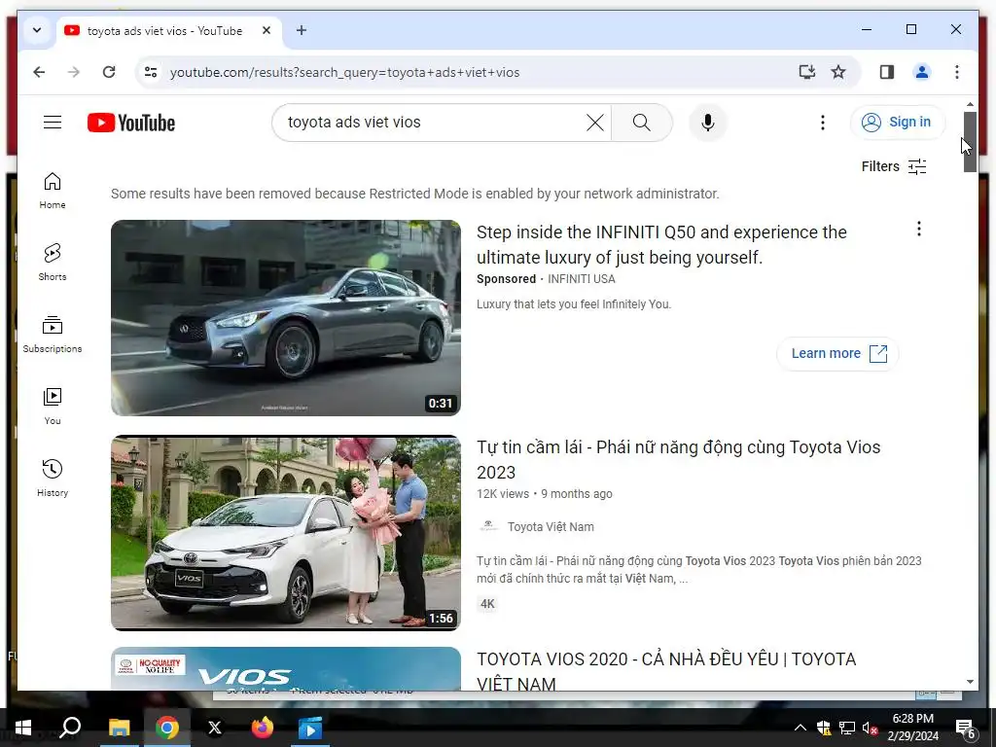The width and height of the screenshot is (996, 747).
Task: Click INFINITI USA advertiser name
Action: [582, 279]
